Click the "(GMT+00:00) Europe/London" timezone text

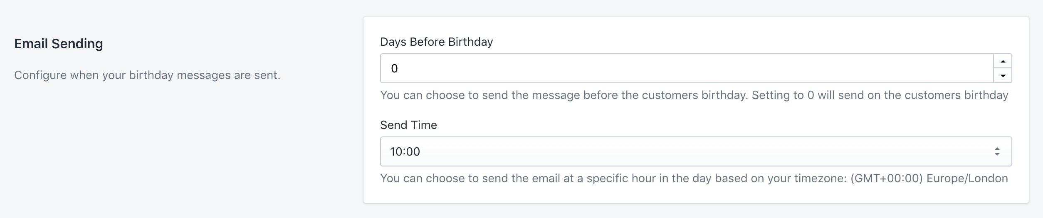929,178
